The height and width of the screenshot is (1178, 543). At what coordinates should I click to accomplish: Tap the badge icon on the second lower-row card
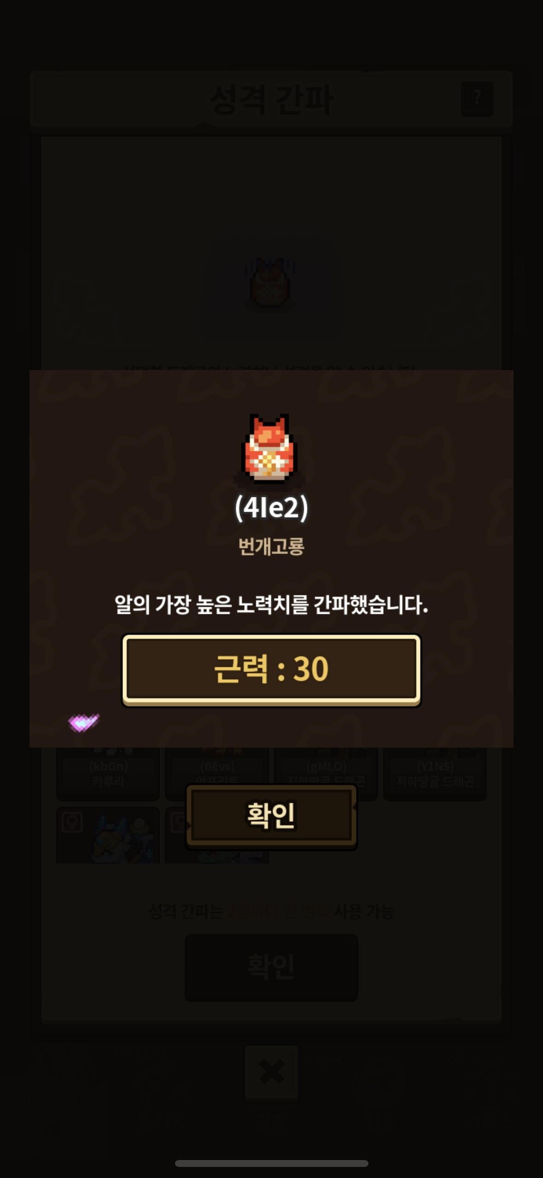point(177,822)
